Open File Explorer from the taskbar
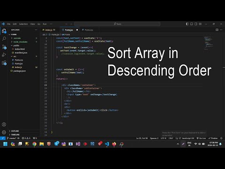Viewport: 225px width, 169px height. pyautogui.click(x=42, y=144)
